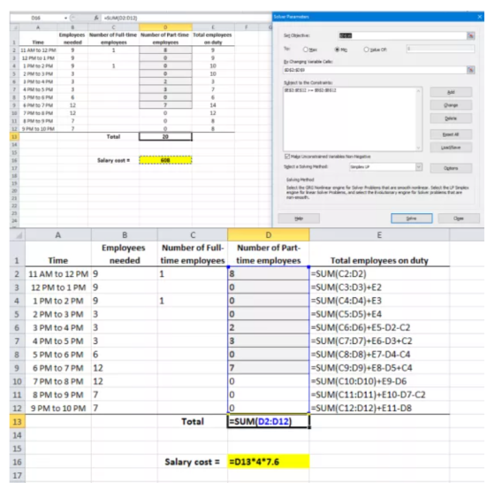Screen dimensions: 495x483
Task: Click the Name Box cell reference field
Action: (x=36, y=18)
